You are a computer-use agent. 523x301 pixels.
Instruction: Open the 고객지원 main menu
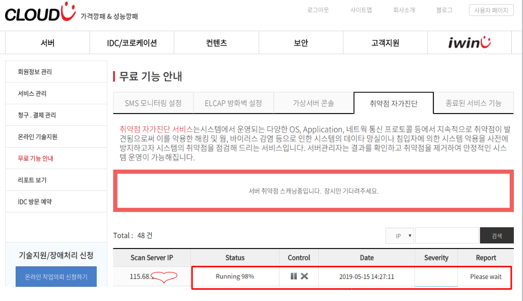point(385,43)
